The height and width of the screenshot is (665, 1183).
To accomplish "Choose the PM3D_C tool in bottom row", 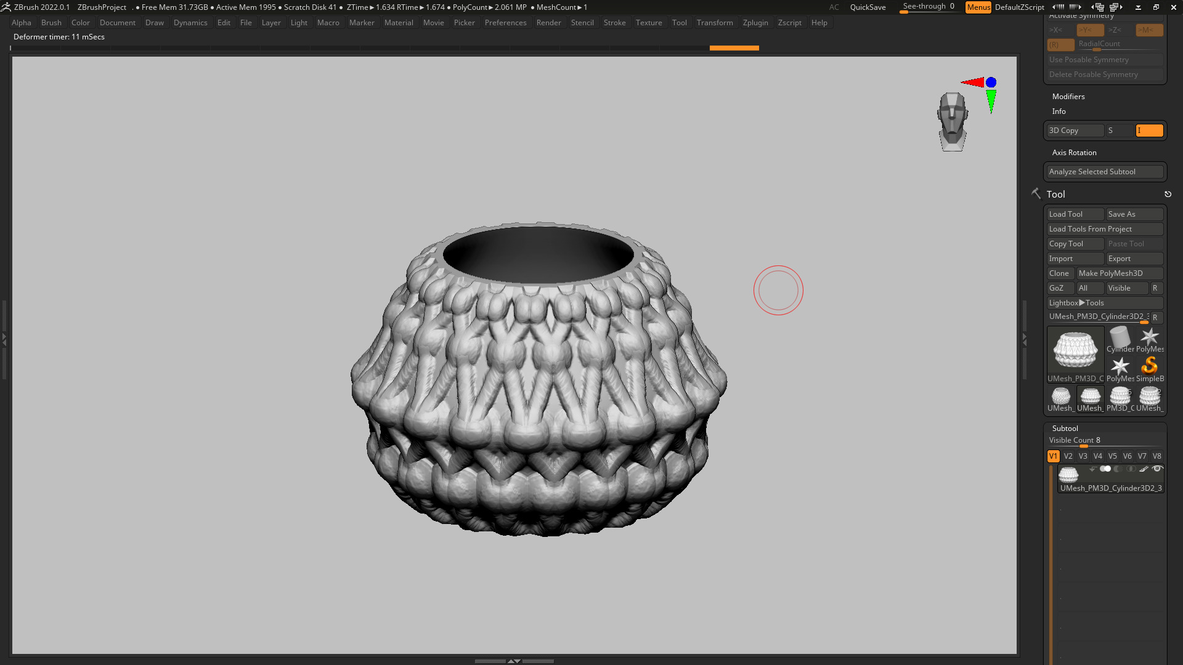I will coord(1120,399).
